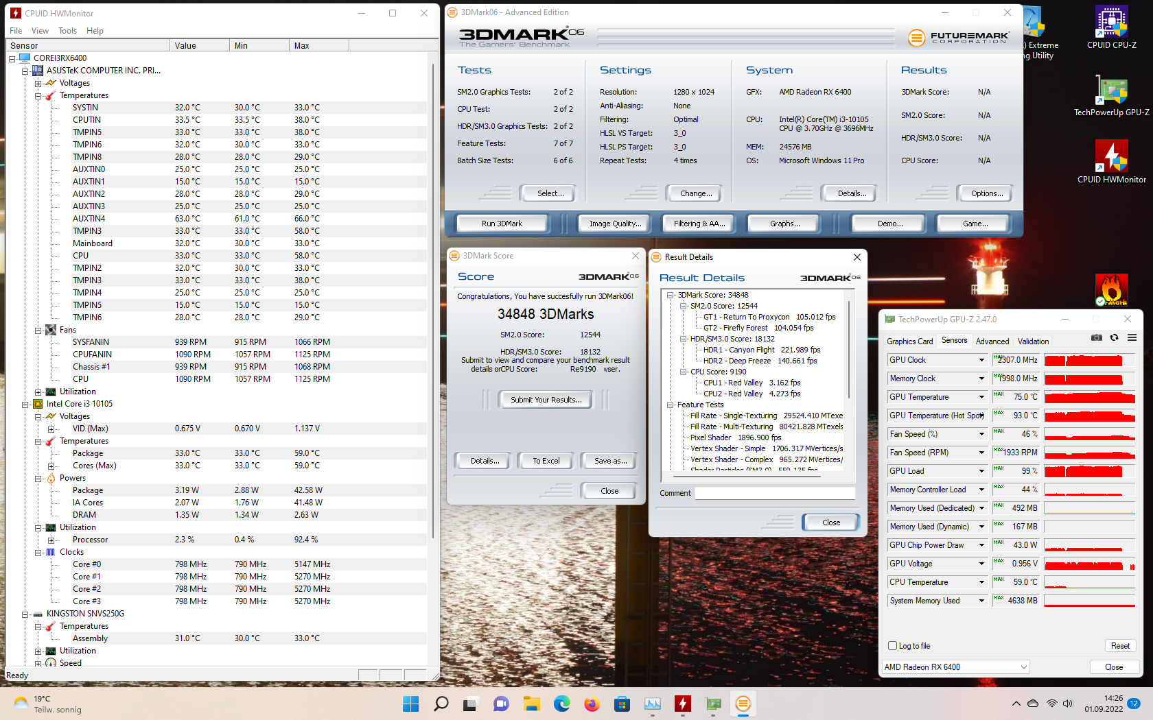Image resolution: width=1153 pixels, height=720 pixels.
Task: Open the View menu in HWMonitor
Action: 40,31
